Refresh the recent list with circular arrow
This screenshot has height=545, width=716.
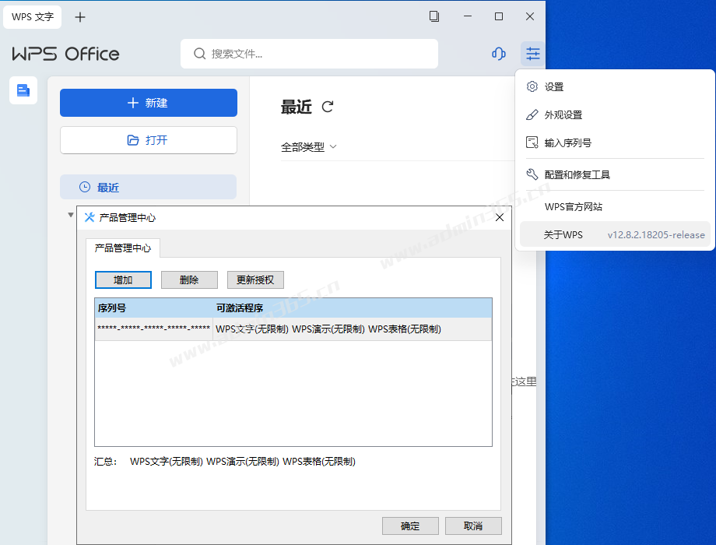pos(328,107)
